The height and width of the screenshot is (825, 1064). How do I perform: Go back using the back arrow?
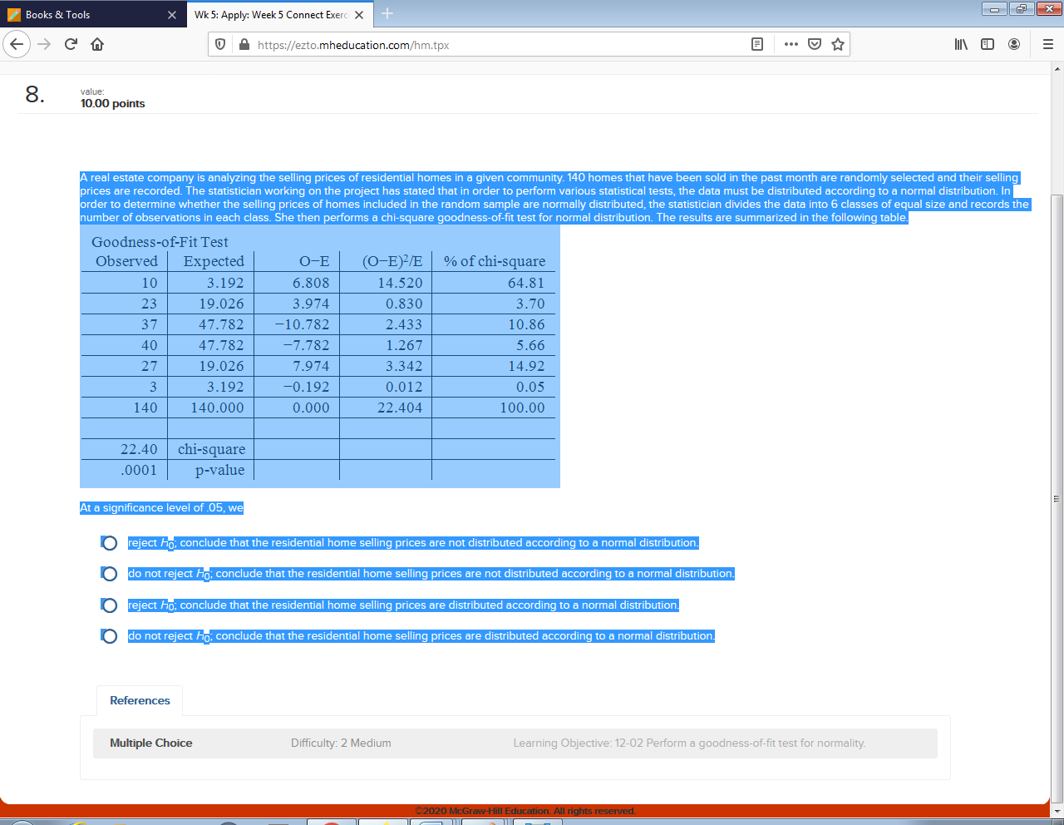pos(17,44)
